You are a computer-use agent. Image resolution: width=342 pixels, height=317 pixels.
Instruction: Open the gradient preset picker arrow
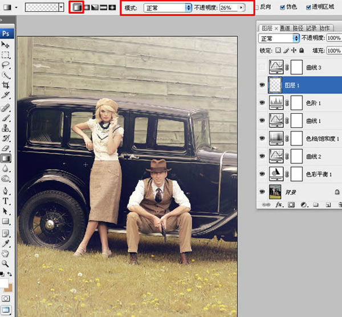[61, 7]
